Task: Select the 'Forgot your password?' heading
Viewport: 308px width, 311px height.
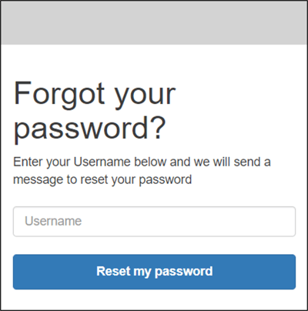Action: click(x=95, y=111)
